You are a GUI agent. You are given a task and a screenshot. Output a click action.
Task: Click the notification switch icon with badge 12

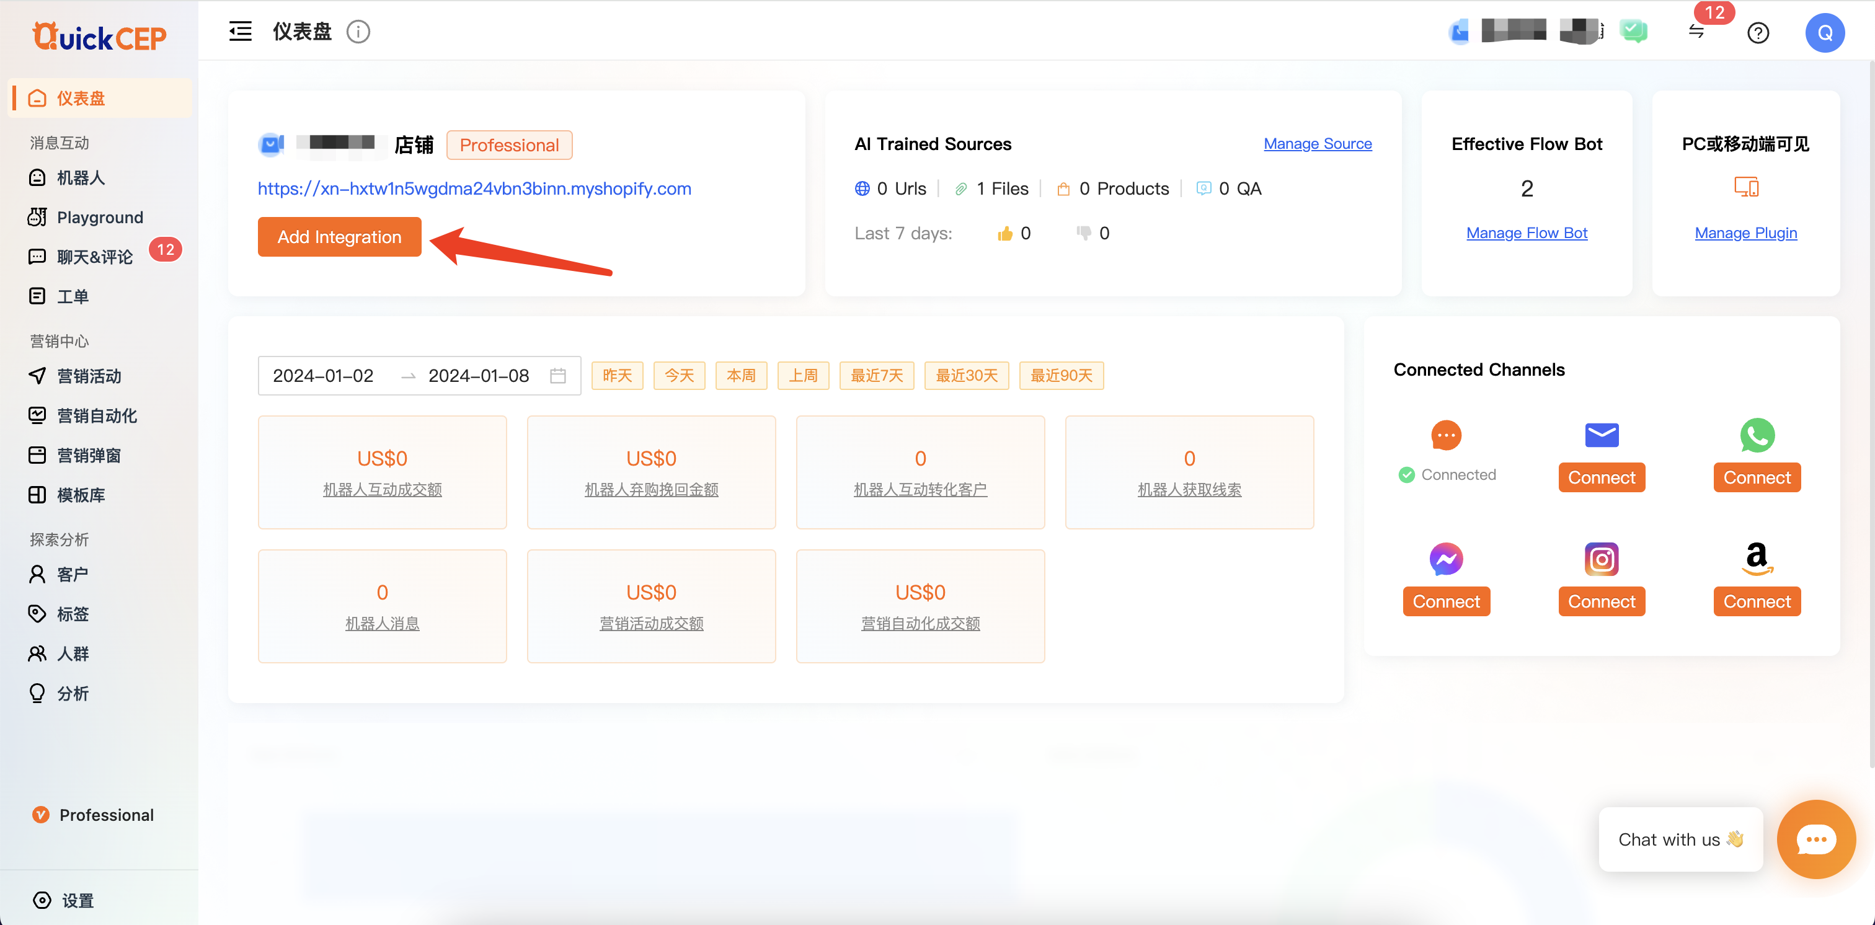pos(1696,31)
